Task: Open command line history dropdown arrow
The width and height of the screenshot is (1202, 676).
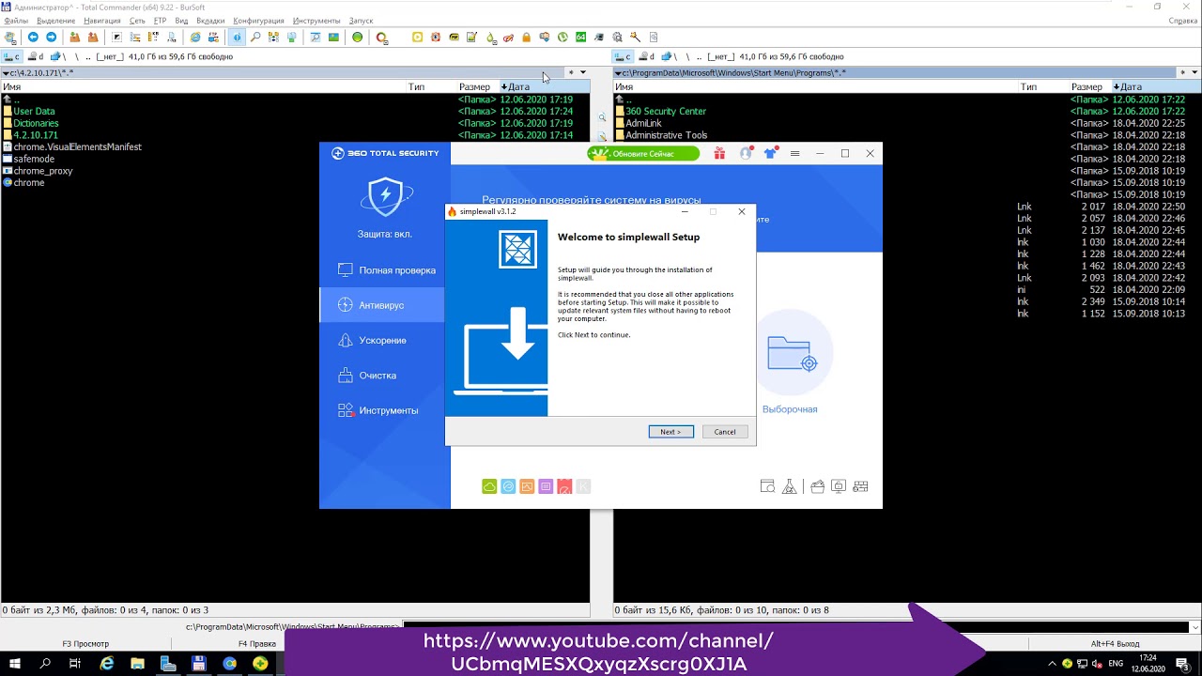Action: coord(1195,627)
